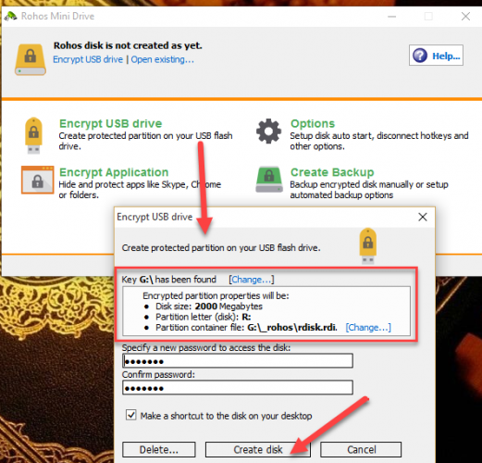Click Change link next to Key G:\ found
482x463 pixels.
click(x=252, y=280)
